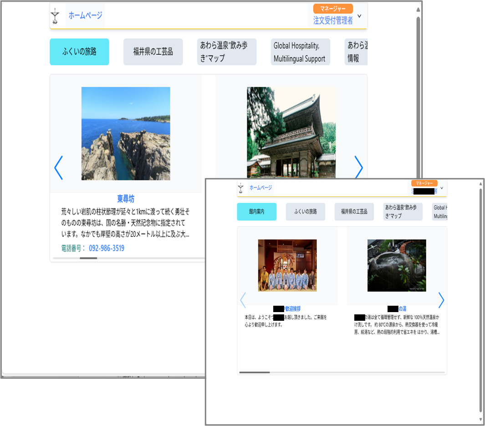
Task: Click the staff group photo thumbnail
Action: [x=287, y=265]
